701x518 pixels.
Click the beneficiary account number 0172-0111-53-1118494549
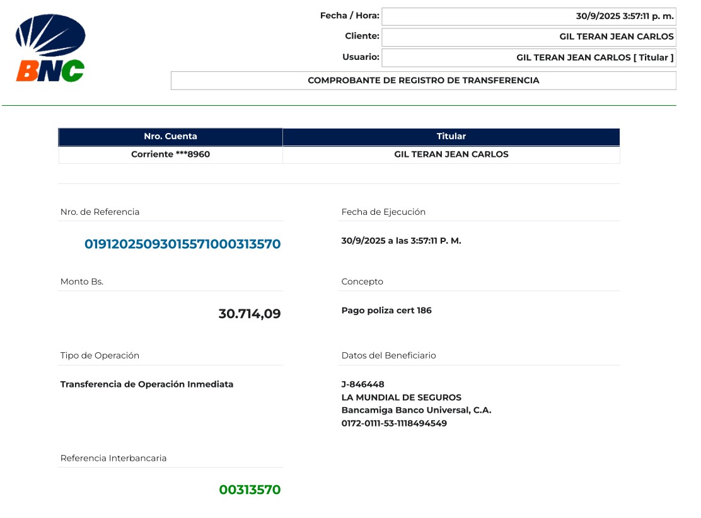(394, 423)
